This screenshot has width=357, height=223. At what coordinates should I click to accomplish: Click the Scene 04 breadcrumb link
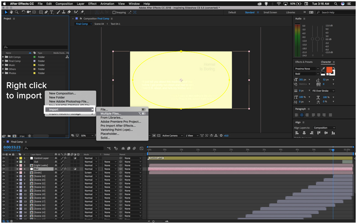[x=99, y=24]
